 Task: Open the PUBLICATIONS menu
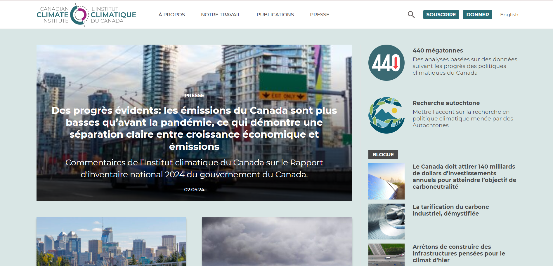click(x=275, y=15)
